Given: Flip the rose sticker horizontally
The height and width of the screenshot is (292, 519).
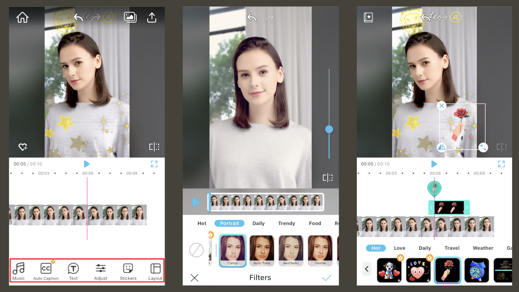Looking at the screenshot, I should [x=442, y=146].
